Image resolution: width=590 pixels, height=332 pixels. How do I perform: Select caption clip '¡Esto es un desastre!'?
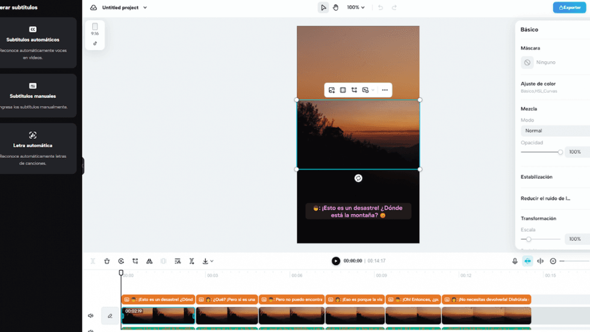click(158, 300)
